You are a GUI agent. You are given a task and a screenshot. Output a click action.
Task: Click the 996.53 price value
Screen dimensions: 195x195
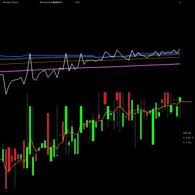coord(187,133)
